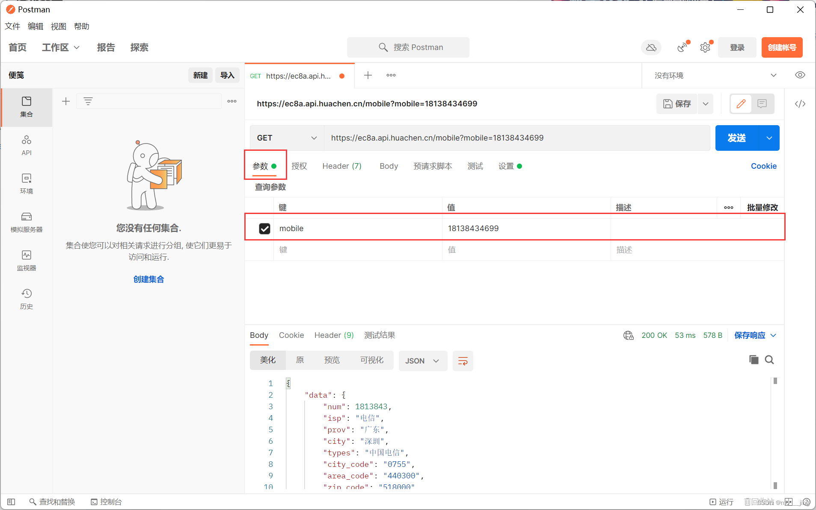Open the code snippet panel

pos(800,104)
